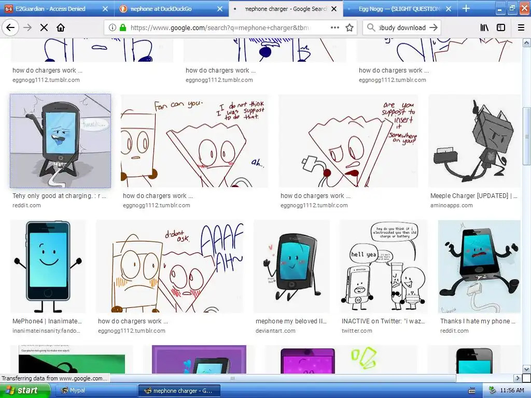Click the vertical scrollbar down arrow
This screenshot has width=531, height=398.
coord(526,369)
